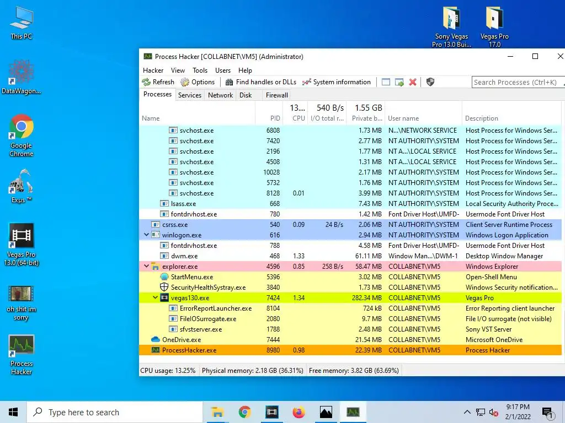Click Physical memory status bar entry

tap(252, 371)
